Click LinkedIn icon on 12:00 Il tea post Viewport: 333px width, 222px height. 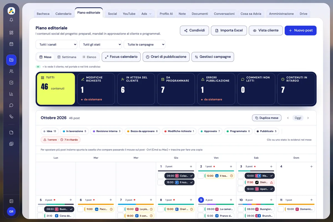click(216, 176)
